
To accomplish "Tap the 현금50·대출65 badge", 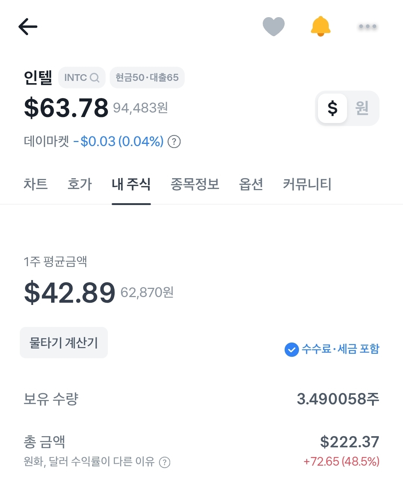I will point(147,78).
